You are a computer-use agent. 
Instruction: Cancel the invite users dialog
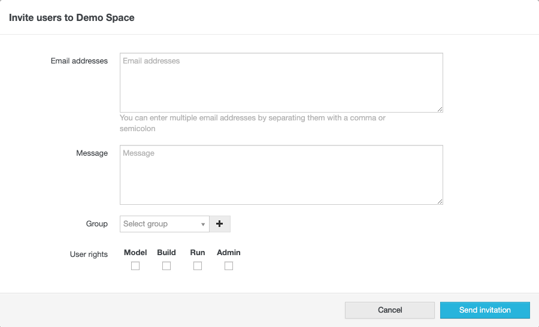(x=390, y=310)
